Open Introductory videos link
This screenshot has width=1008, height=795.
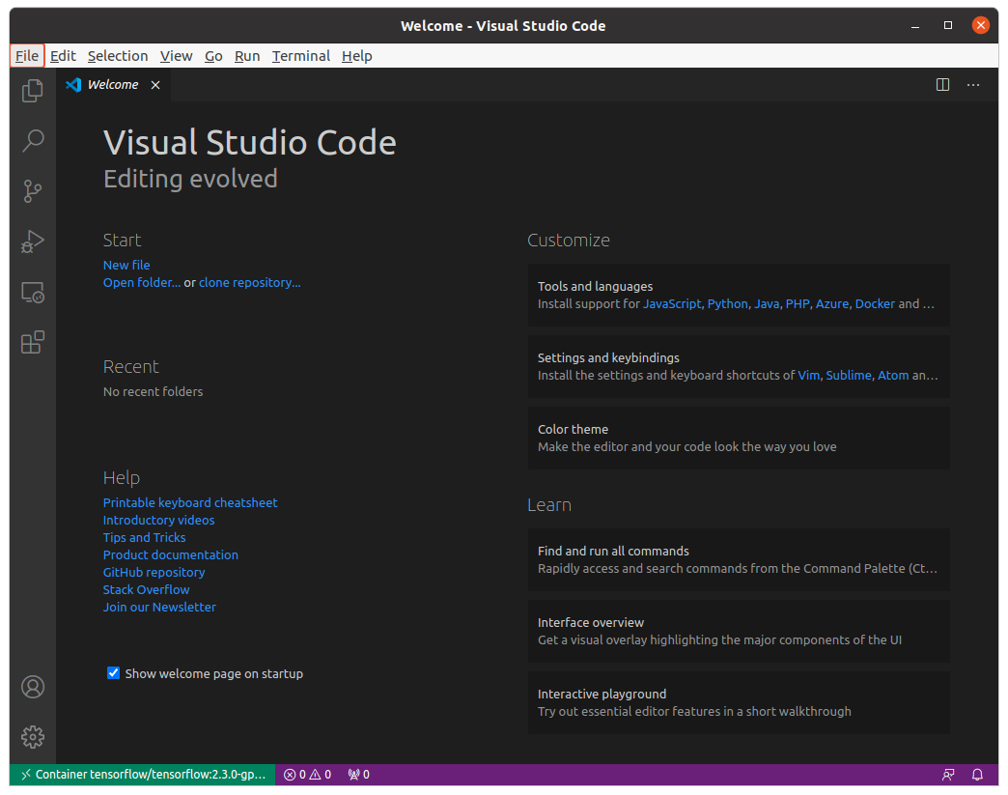(x=158, y=520)
